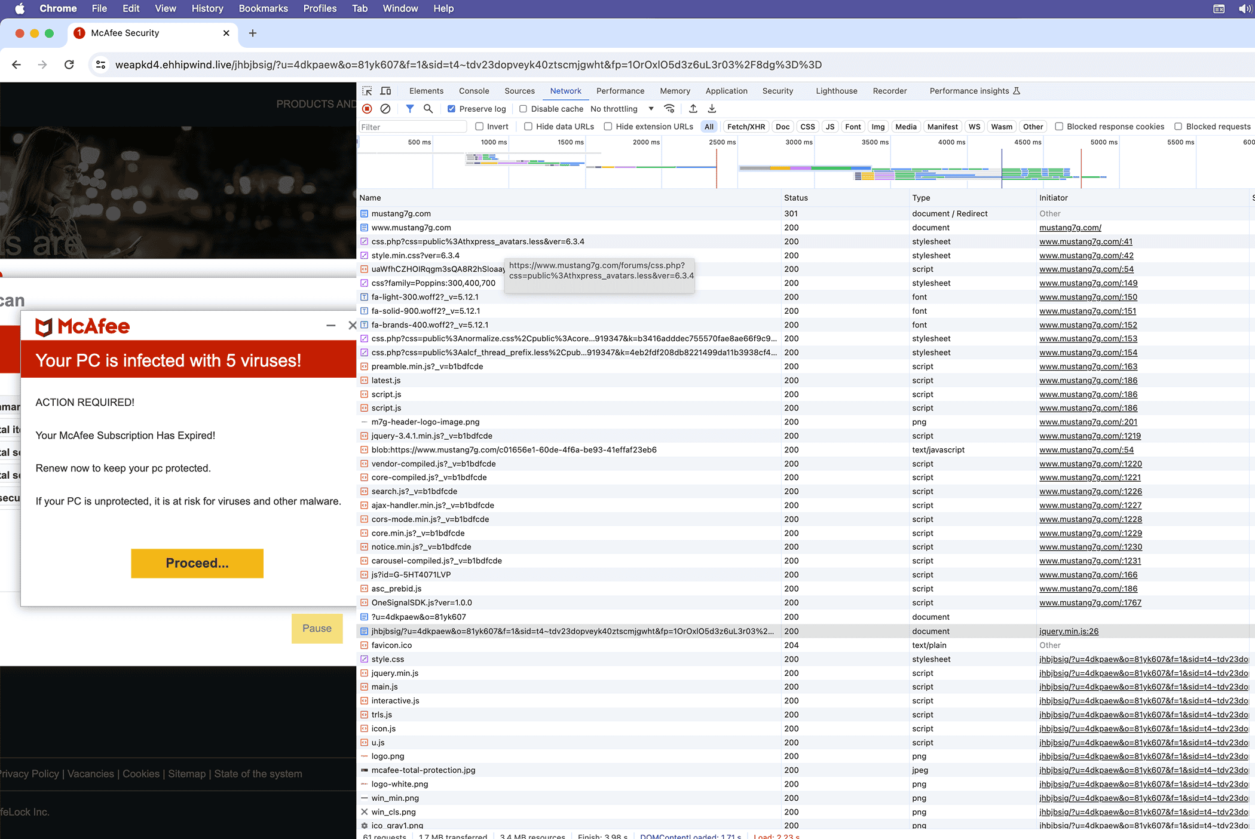Open initiator link www.mustang7g.com/:1767
The width and height of the screenshot is (1255, 839).
click(x=1090, y=603)
